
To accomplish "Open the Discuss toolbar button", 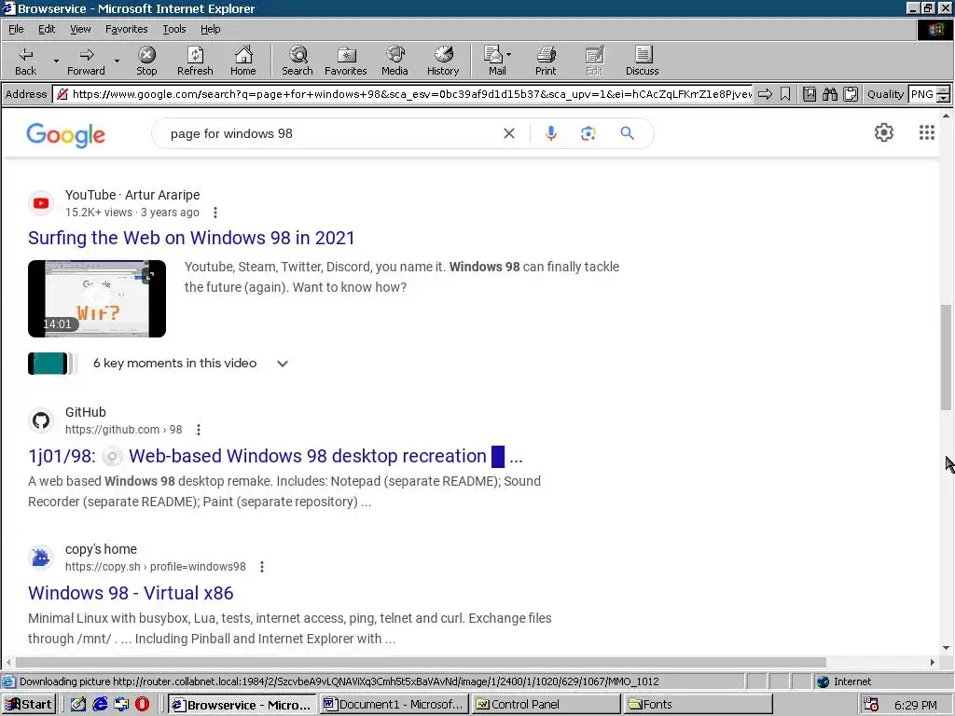I will (642, 61).
